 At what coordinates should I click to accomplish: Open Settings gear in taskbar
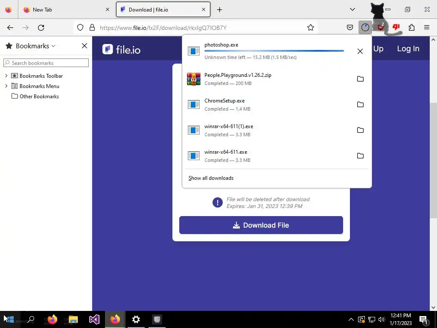136,319
